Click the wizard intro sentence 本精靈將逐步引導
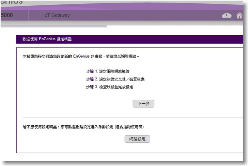The width and height of the screenshot is (248, 166). point(81,56)
